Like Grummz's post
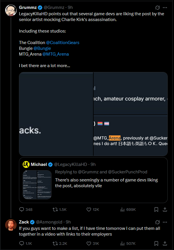 tap(89, 209)
